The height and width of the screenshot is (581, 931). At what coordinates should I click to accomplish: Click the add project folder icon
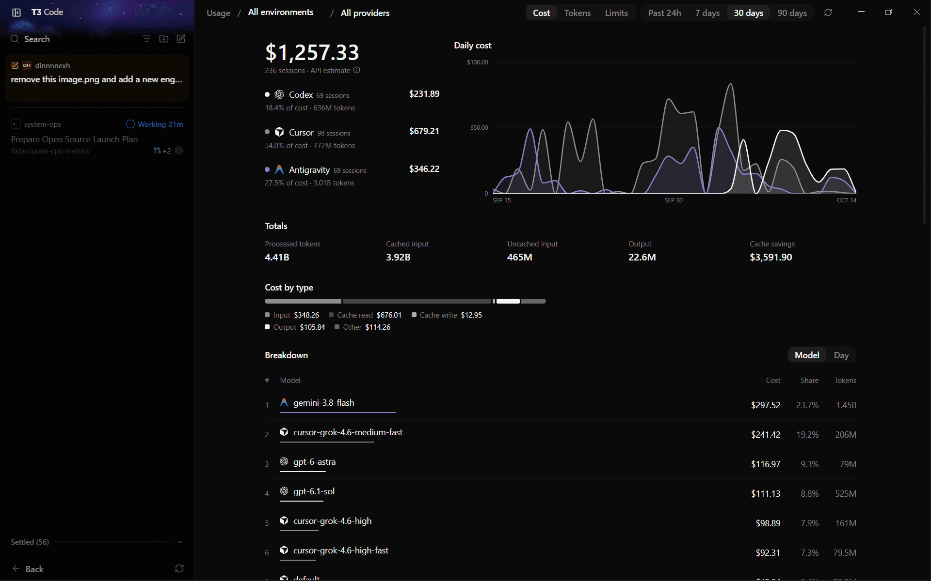164,39
